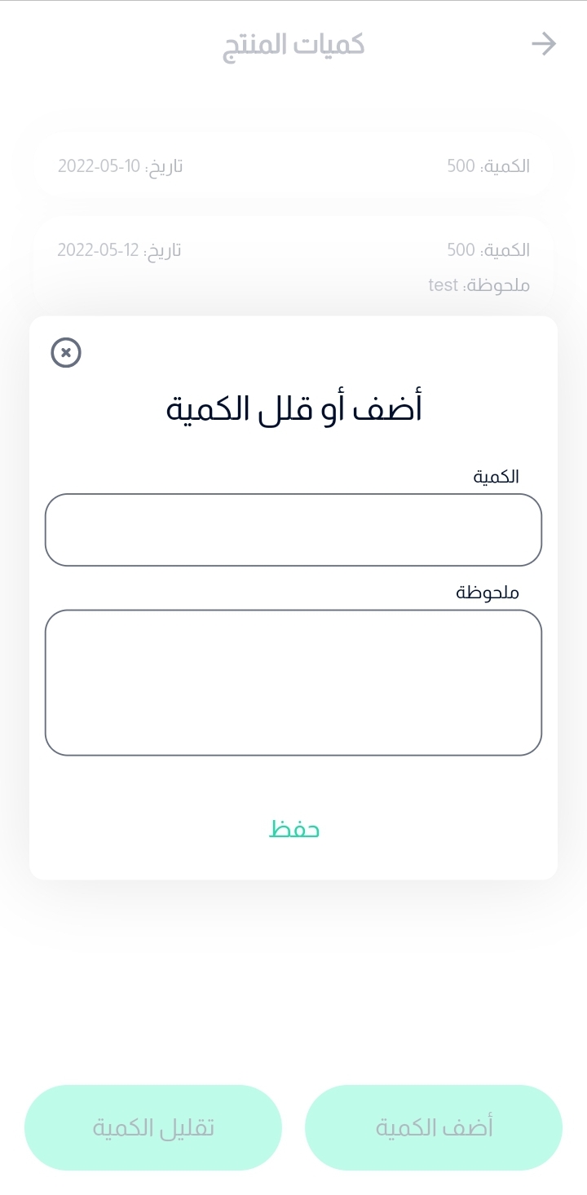The height and width of the screenshot is (1195, 587).
Task: Click the الكمية label above the first field
Action: pyautogui.click(x=497, y=477)
